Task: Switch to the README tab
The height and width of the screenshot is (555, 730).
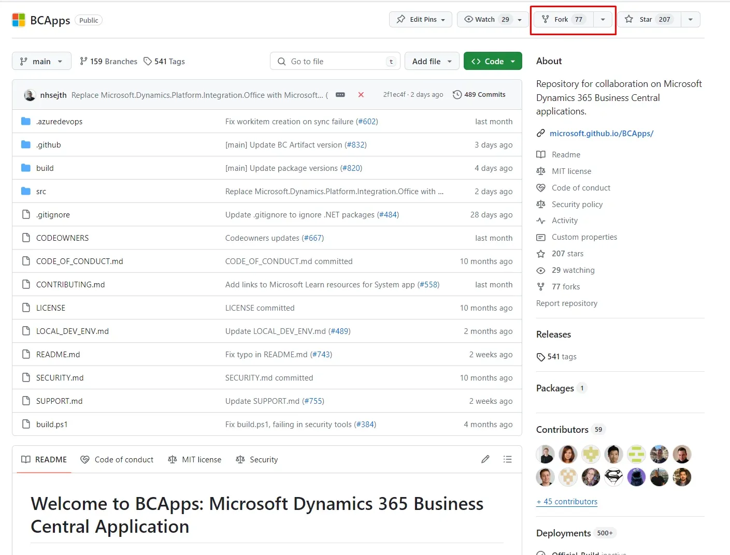Action: (44, 459)
